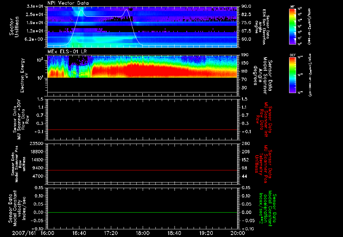
Task: Click the "19:20" time tick label
Action: coord(206,233)
